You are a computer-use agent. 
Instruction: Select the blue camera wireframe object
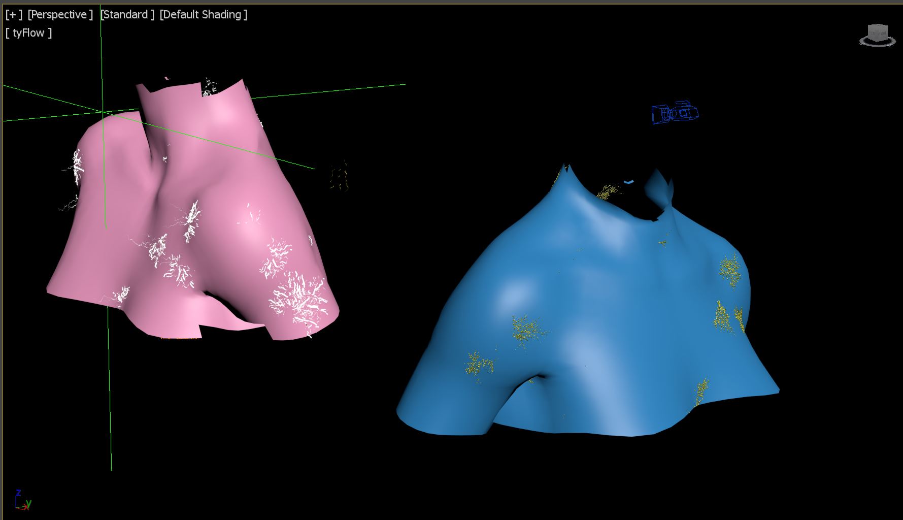675,112
